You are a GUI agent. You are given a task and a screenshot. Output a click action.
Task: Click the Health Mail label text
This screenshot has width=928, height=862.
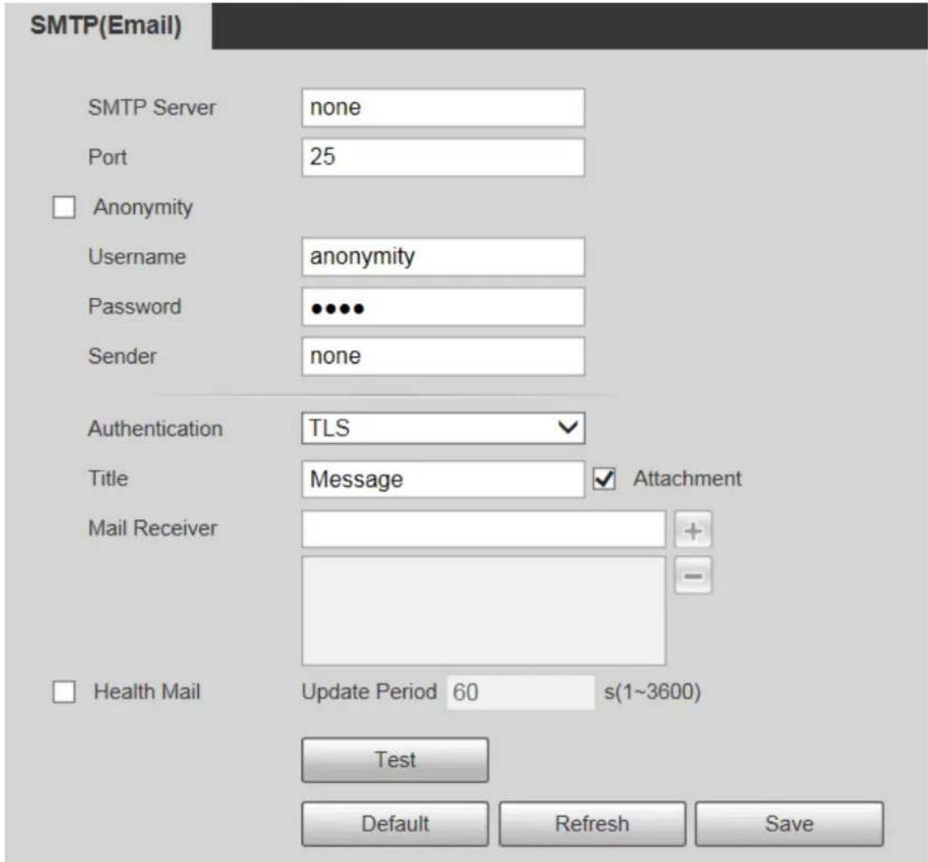[147, 691]
